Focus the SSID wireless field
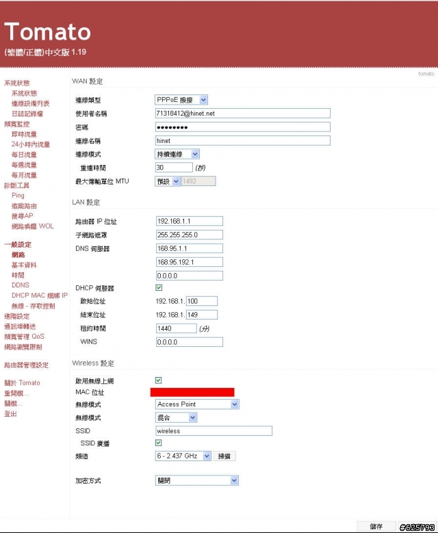 click(214, 431)
